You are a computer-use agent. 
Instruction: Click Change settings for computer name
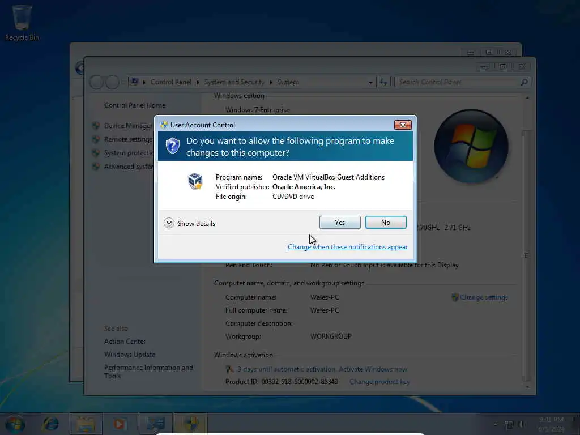[x=484, y=297]
